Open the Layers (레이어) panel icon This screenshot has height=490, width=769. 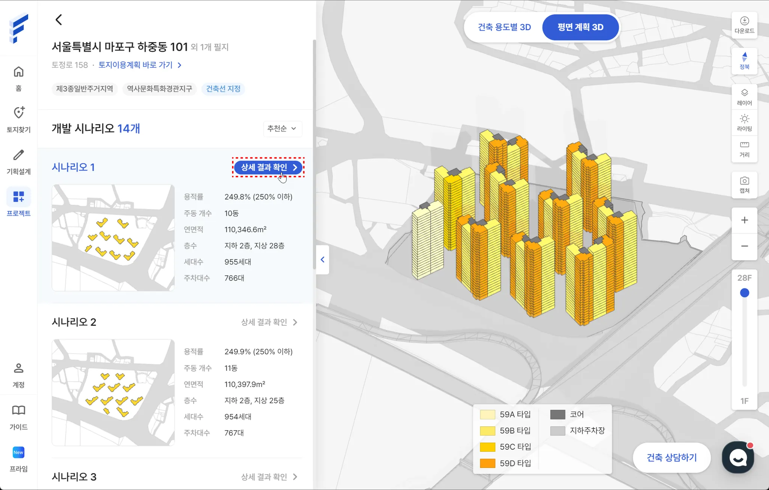pos(744,97)
